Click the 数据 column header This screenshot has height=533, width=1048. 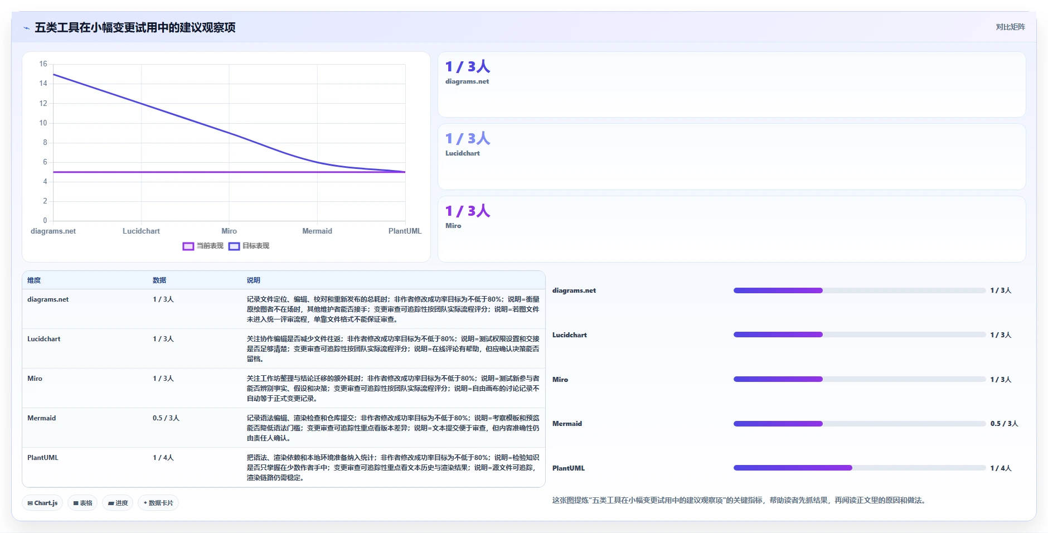point(159,280)
